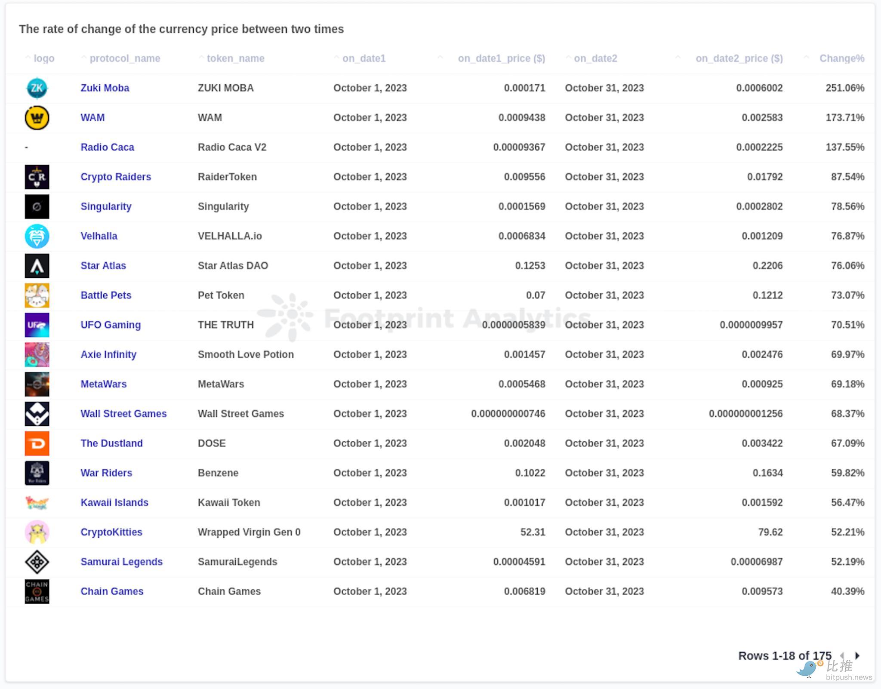Click the Samurai Legends logo icon
Viewport: 881px width, 689px height.
pyautogui.click(x=37, y=562)
